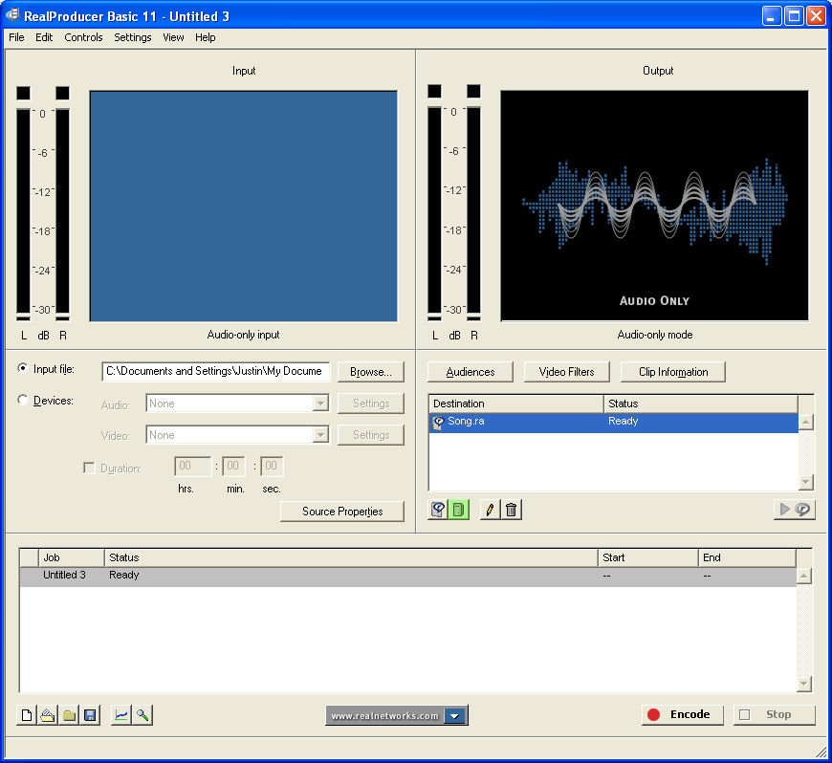Image resolution: width=832 pixels, height=763 pixels.
Task: Expand the www.realnetworks.com dropdown arrow
Action: (455, 716)
